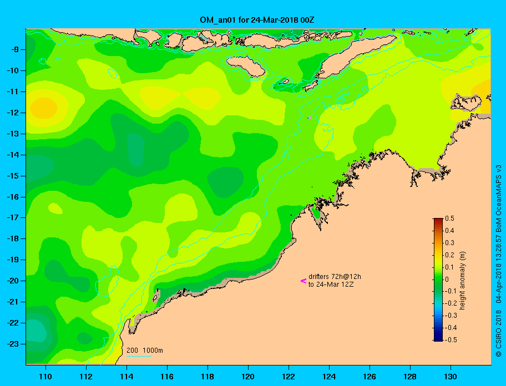Screen dimensions: 506x386
Task: Click latitude label -12 on left axis
Action: coord(12,113)
